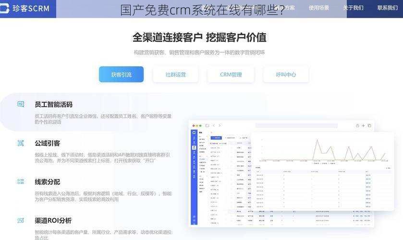Click the 公域引客 icon
This screenshot has width=403, height=240.
click(x=21, y=143)
